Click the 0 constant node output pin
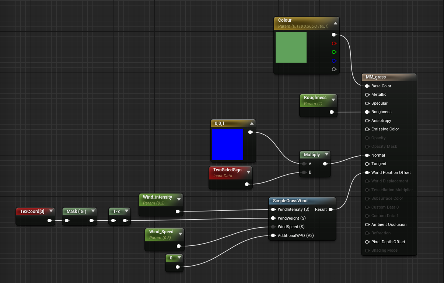The image size is (444, 283). [178, 267]
